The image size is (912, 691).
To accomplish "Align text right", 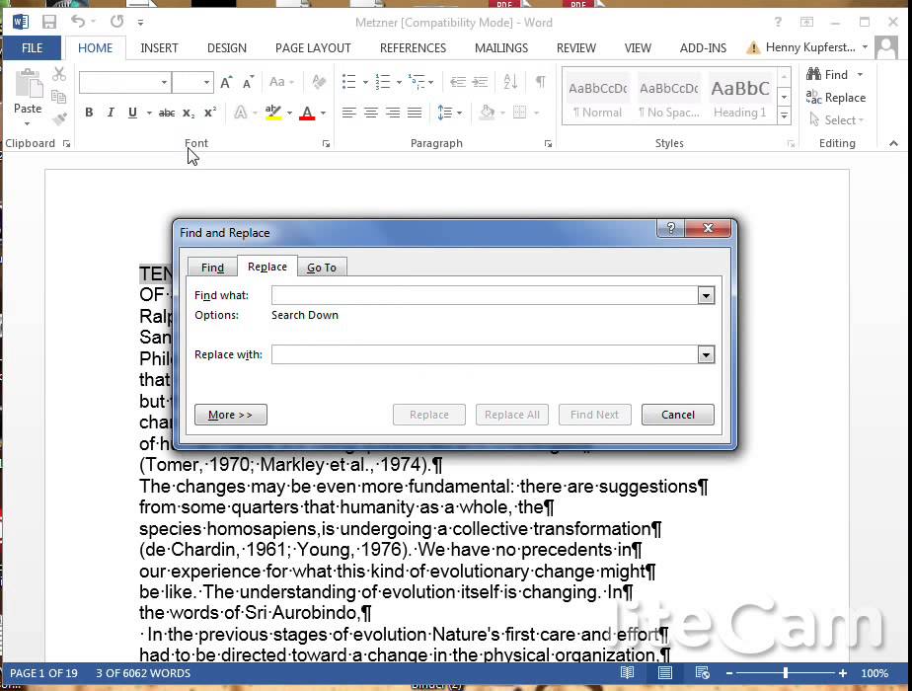I will (x=393, y=113).
